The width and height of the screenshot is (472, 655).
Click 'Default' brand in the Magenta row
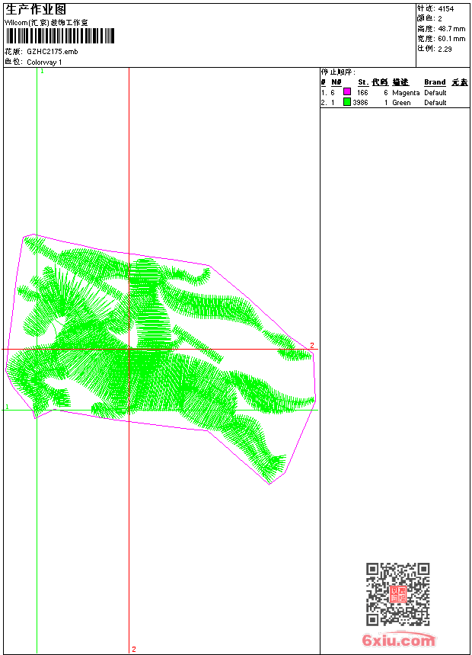(435, 93)
